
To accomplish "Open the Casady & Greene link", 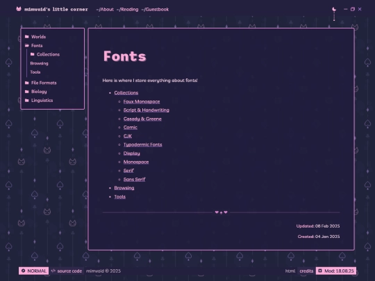I will pyautogui.click(x=142, y=119).
